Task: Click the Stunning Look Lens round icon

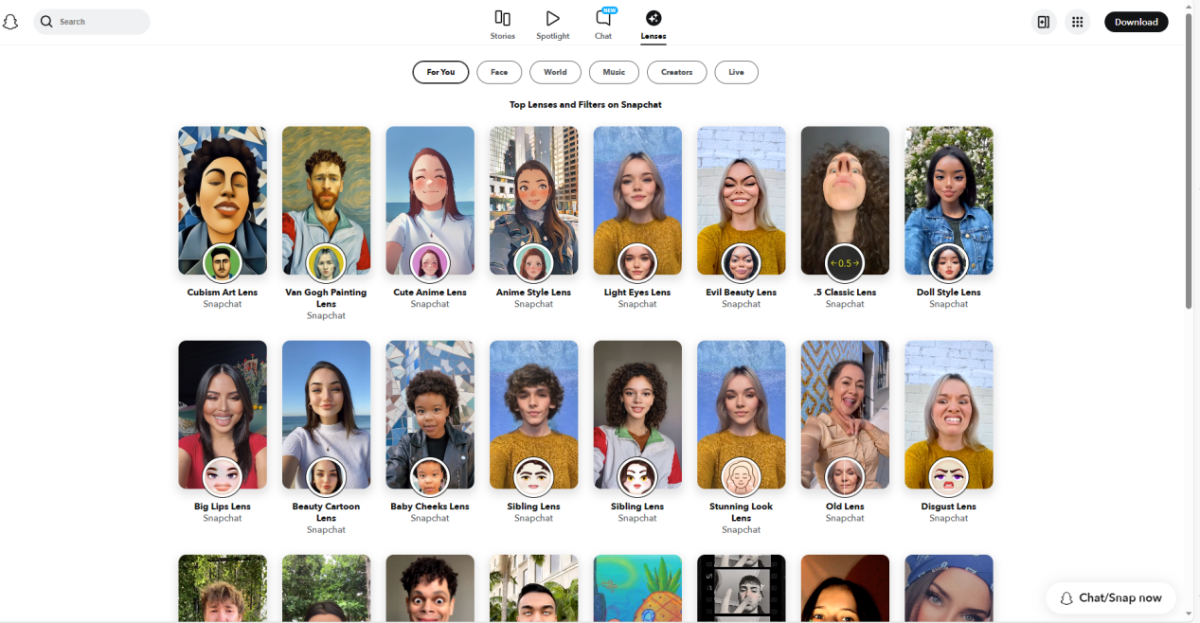Action: pyautogui.click(x=741, y=477)
